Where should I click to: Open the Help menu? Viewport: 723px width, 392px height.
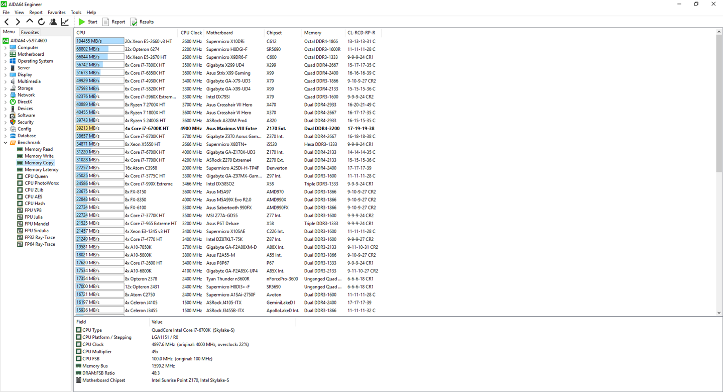[x=91, y=12]
